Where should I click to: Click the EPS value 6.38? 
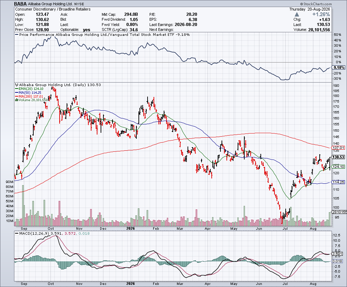click(193, 20)
